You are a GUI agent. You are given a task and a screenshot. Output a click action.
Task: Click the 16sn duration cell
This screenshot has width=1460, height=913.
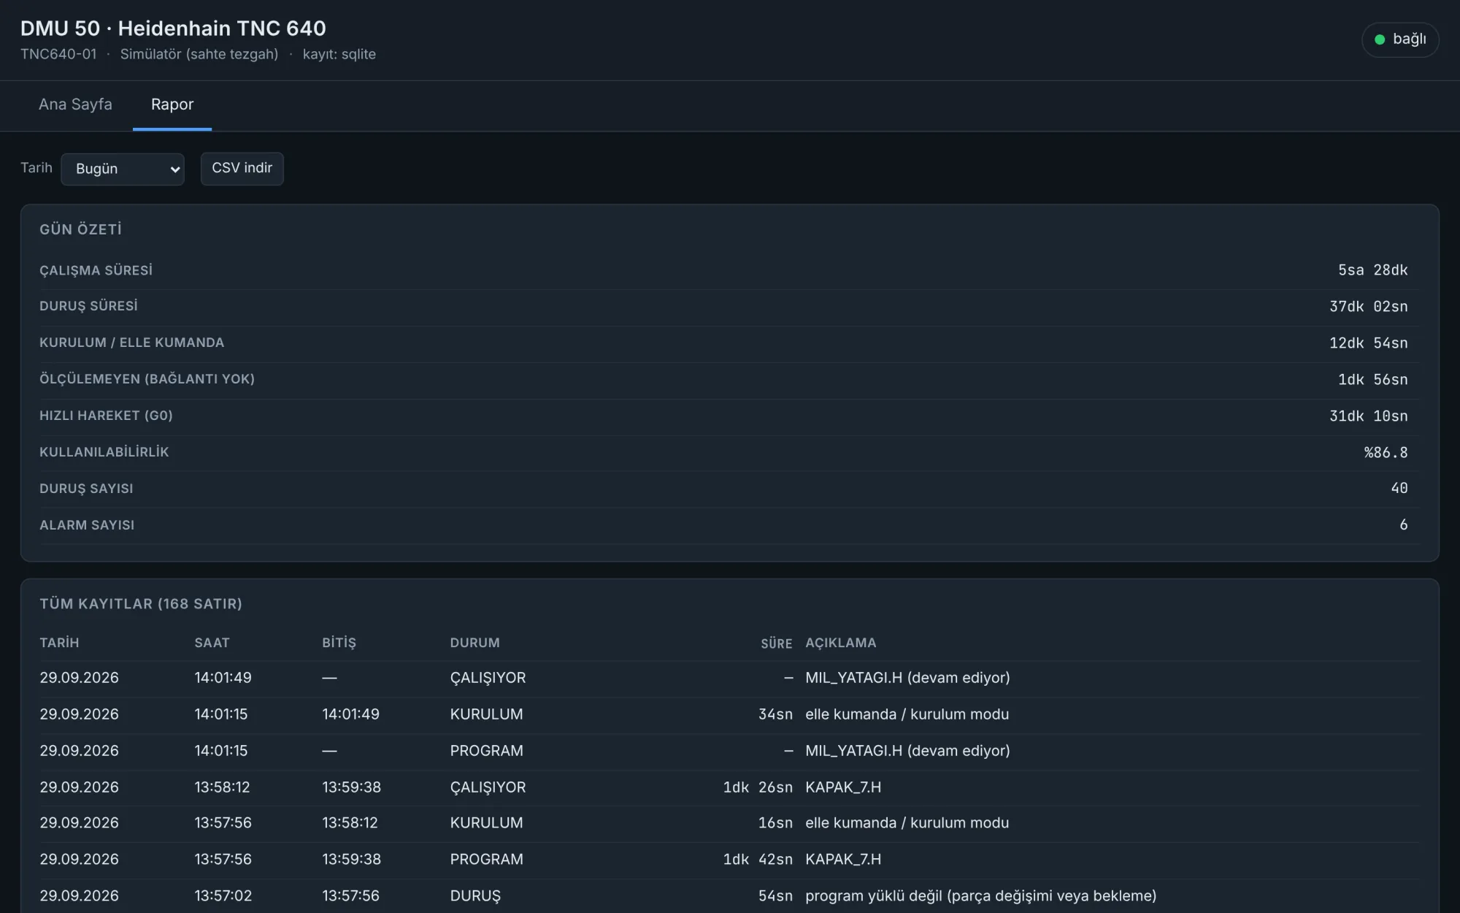click(775, 823)
